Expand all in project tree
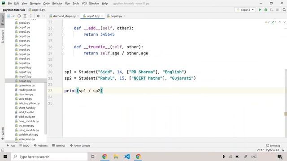This screenshot has width=287, height=161. click(x=25, y=16)
